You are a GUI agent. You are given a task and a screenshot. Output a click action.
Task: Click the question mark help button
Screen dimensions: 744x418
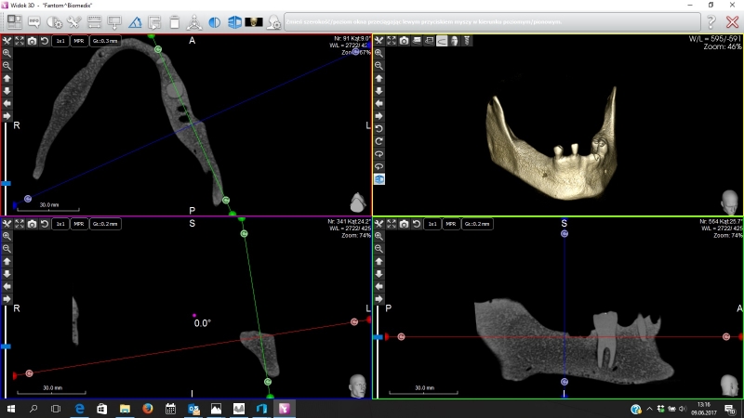(x=711, y=20)
